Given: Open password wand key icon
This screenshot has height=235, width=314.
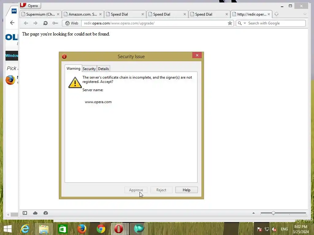Looking at the screenshot, I should [x=55, y=23].
